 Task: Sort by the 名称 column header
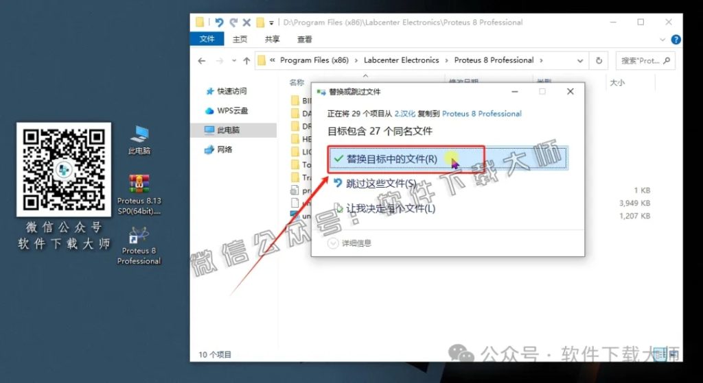297,82
